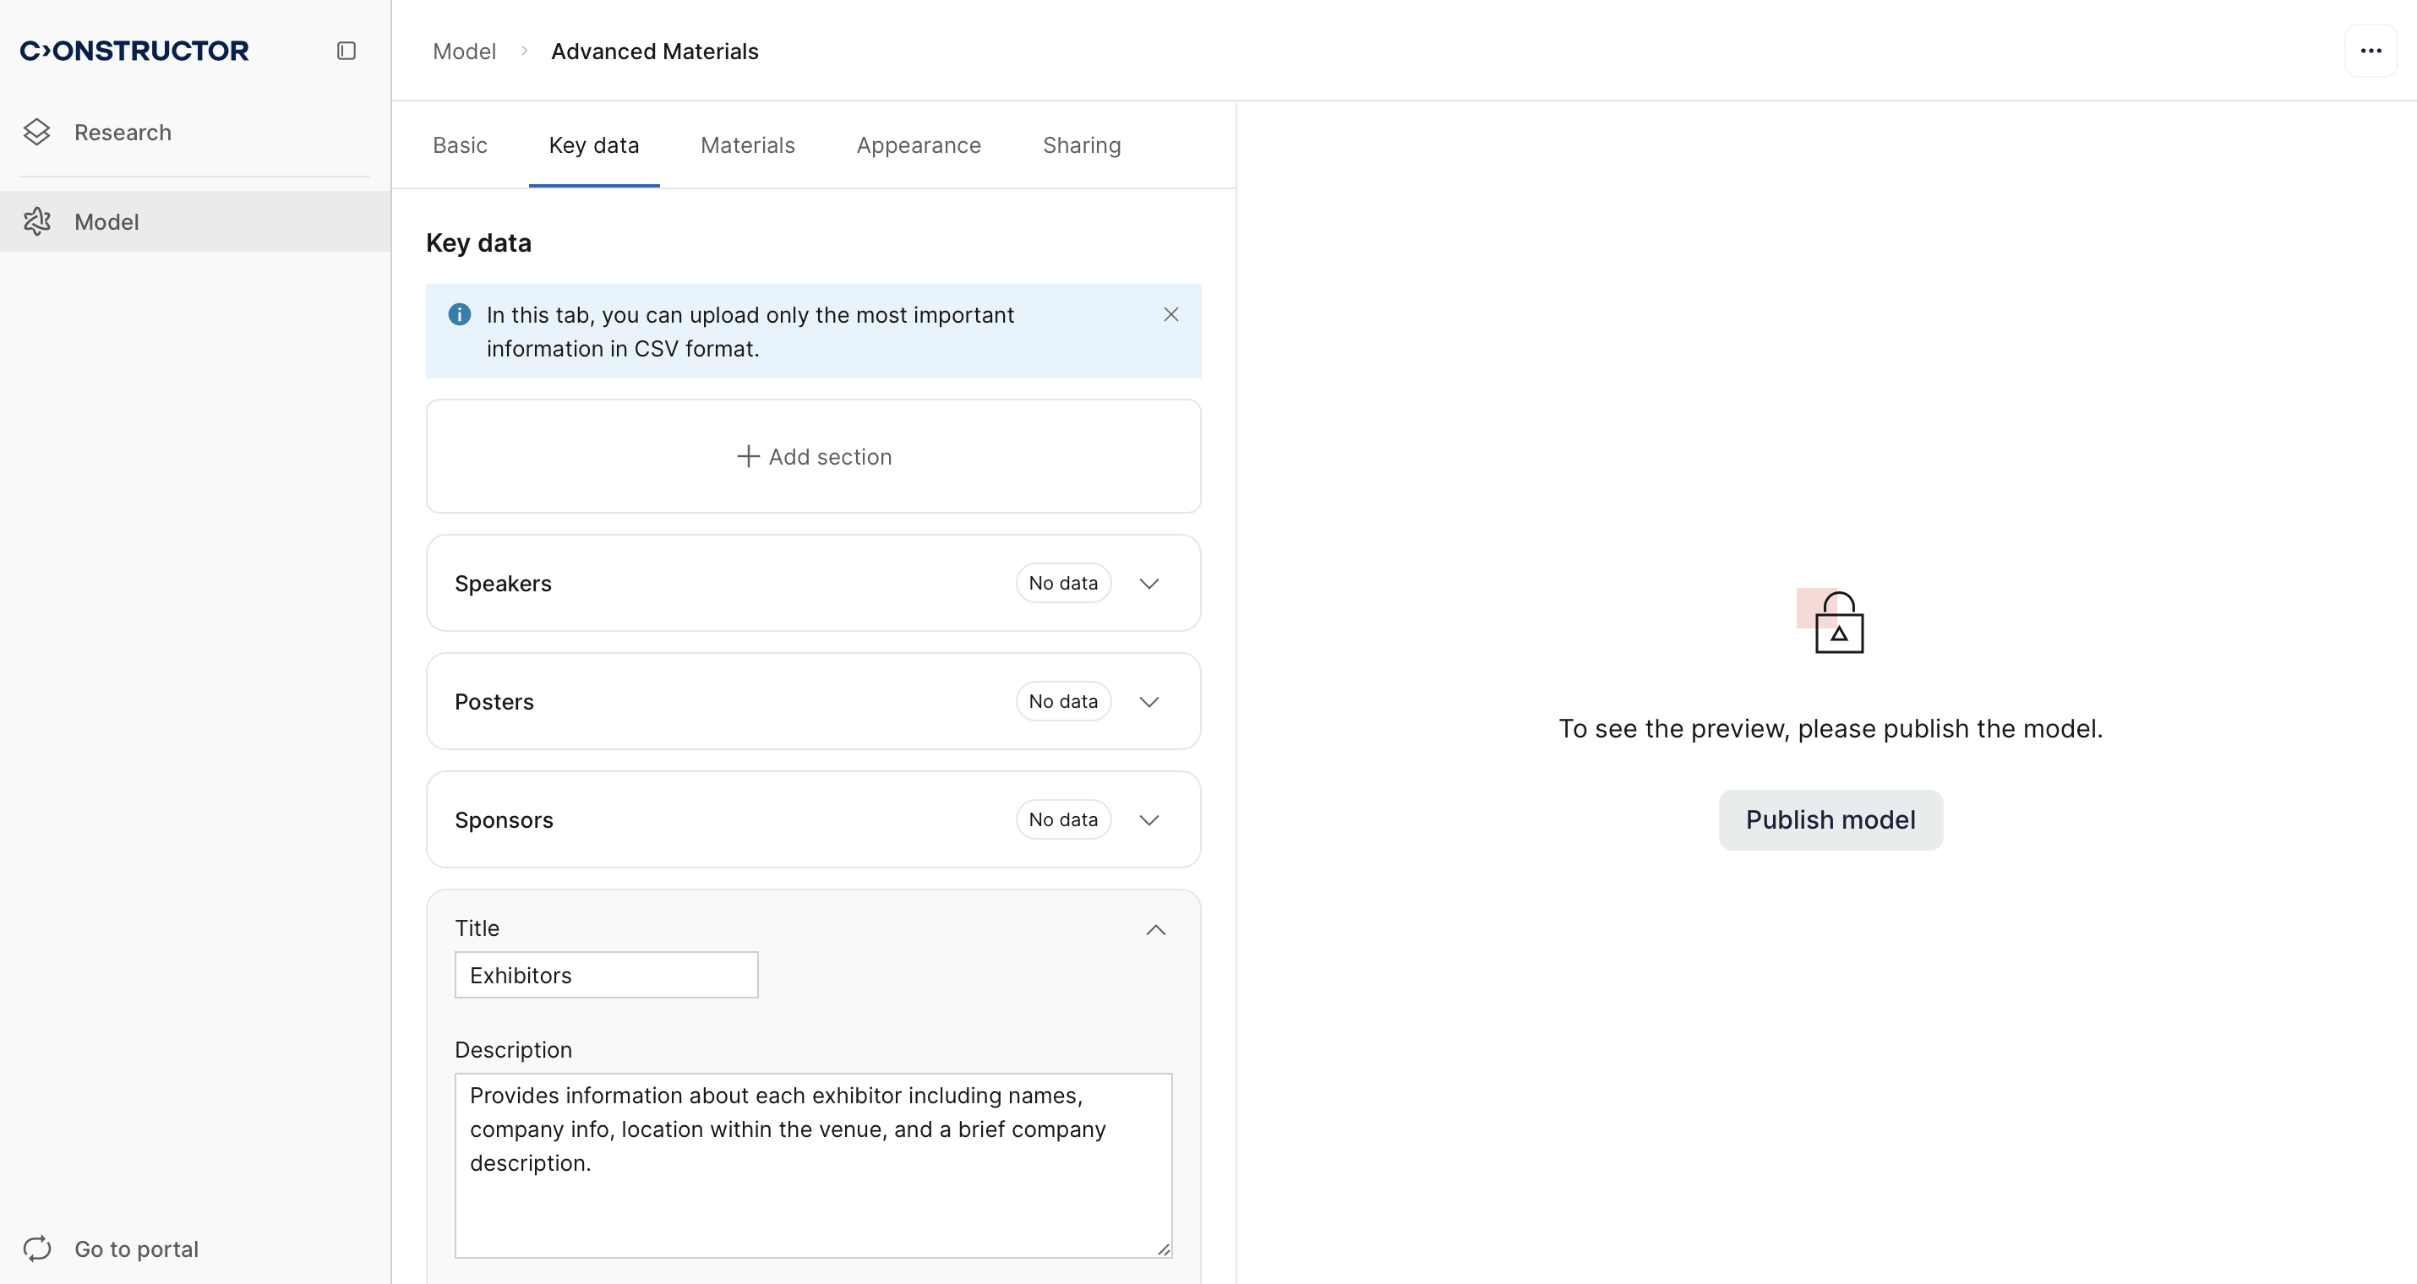
Task: Click the info icon in banner
Action: coord(459,314)
